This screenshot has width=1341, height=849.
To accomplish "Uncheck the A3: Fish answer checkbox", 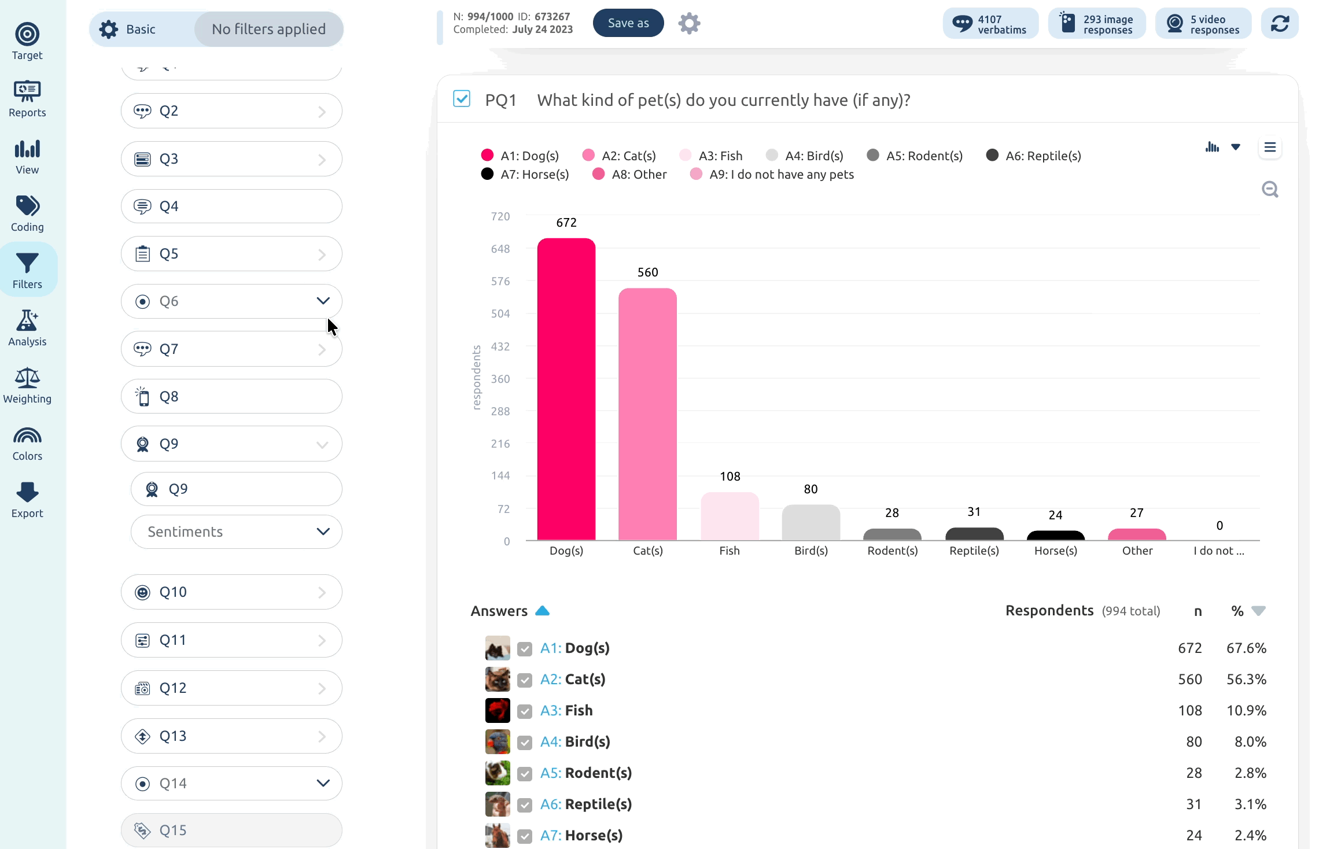I will (525, 711).
